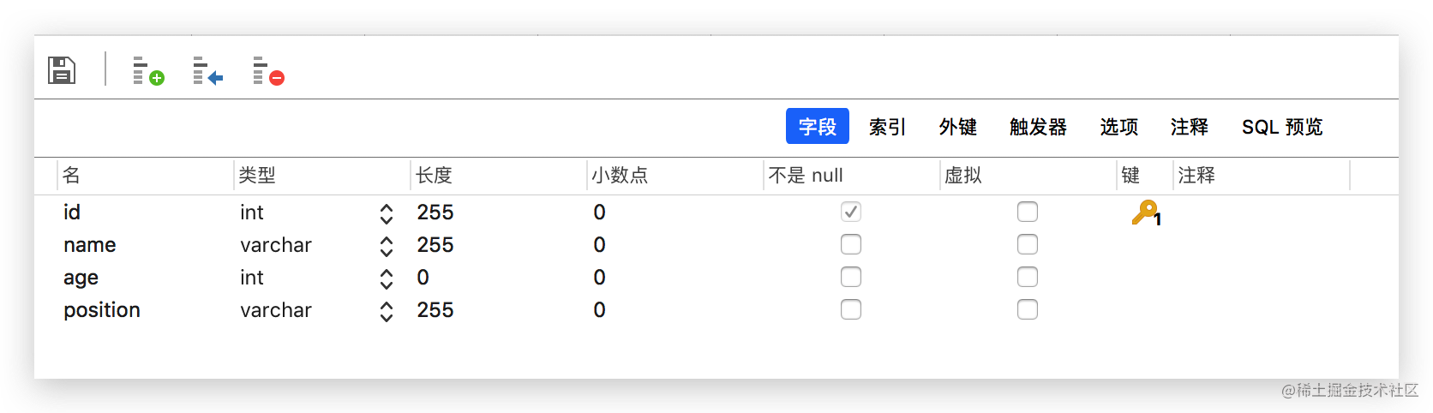Enable the "不是 null" checkbox for the age field
1433x413 pixels.
tap(851, 277)
